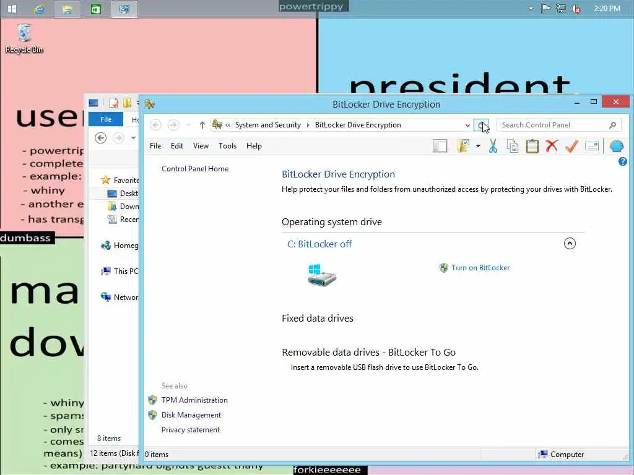Image resolution: width=634 pixels, height=475 pixels.
Task: Click the Action Center flag tray icon
Action: [x=545, y=9]
